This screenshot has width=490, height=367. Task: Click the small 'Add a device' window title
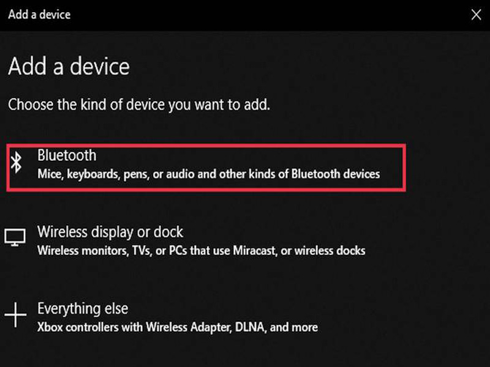[x=39, y=15]
